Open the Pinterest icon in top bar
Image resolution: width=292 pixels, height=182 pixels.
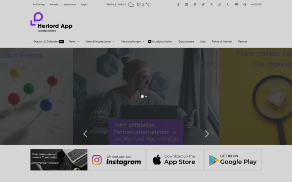[x=195, y=4]
